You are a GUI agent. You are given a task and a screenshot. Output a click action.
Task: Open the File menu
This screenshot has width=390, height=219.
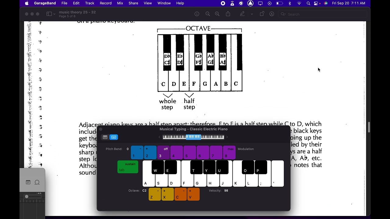coord(64,3)
